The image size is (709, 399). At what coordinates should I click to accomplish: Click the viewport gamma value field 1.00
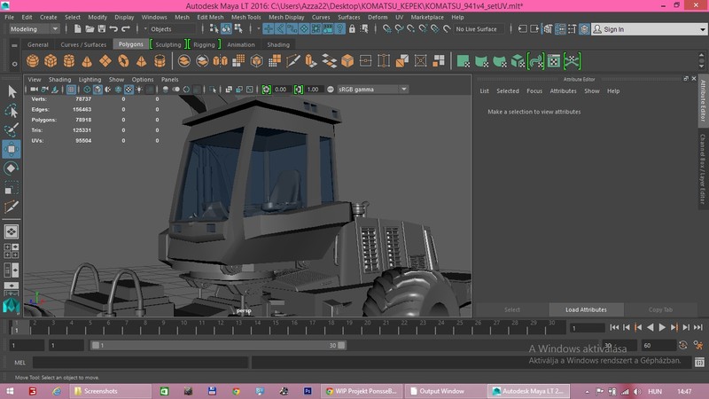[313, 90]
